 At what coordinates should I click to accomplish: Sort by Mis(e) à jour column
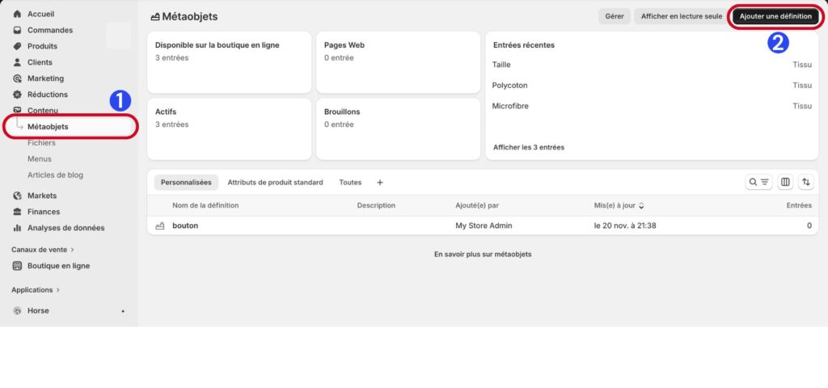point(619,205)
